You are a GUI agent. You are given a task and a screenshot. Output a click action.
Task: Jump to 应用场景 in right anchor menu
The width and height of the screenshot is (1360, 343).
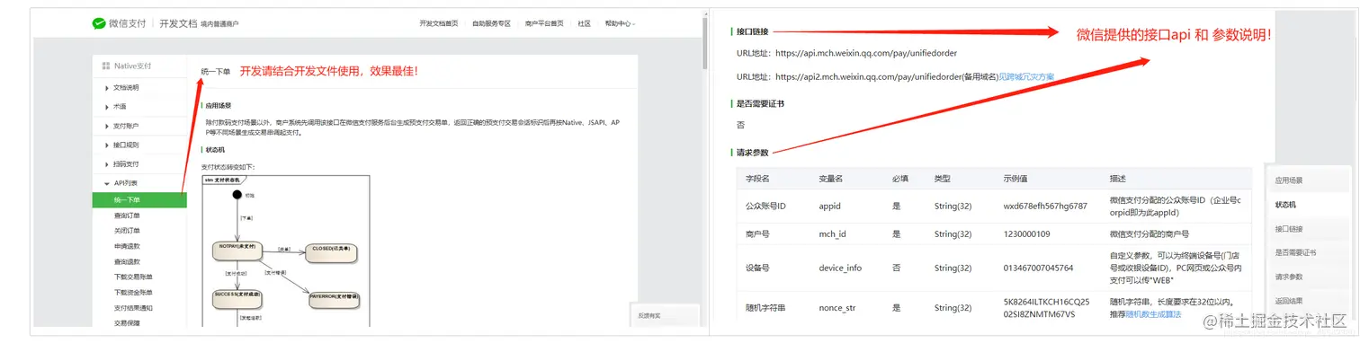coord(1289,180)
